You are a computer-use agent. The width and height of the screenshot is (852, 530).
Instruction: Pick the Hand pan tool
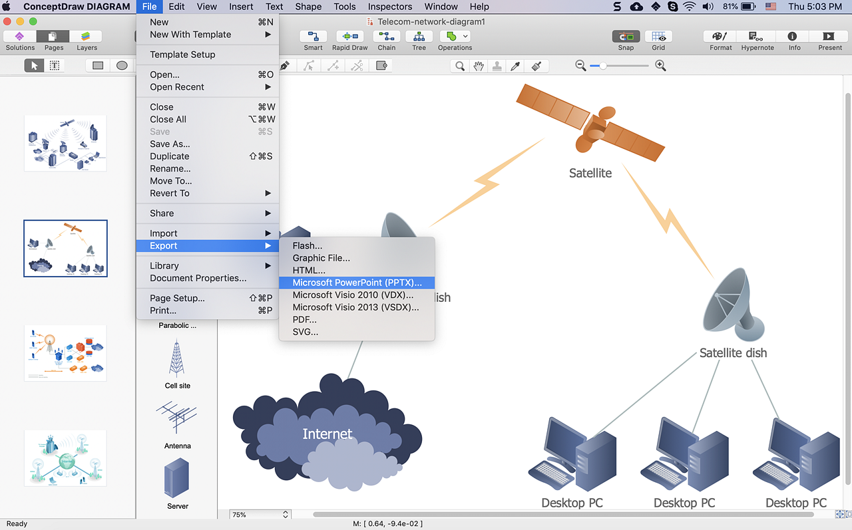478,66
